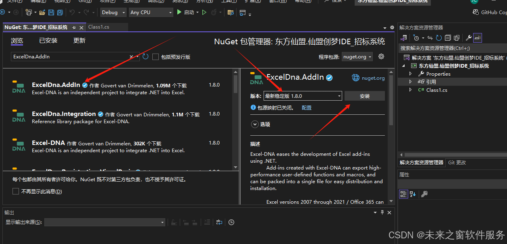Refresh the NuGet search results

pyautogui.click(x=145, y=57)
